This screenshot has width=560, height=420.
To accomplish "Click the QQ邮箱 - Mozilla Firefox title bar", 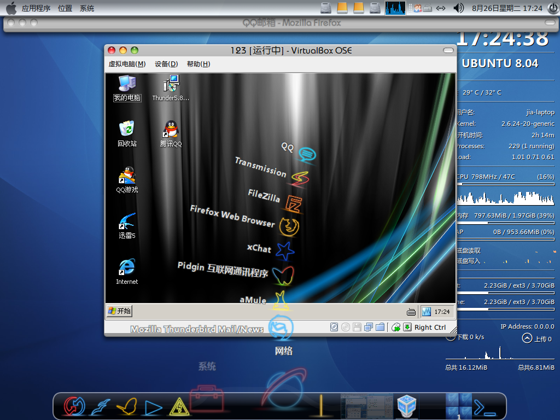I will click(x=281, y=23).
